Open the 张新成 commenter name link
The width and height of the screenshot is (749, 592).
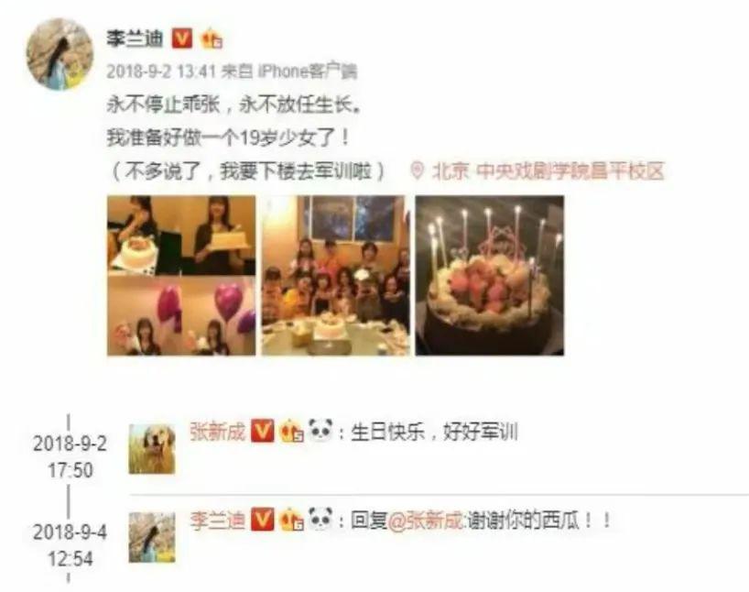pos(217,431)
